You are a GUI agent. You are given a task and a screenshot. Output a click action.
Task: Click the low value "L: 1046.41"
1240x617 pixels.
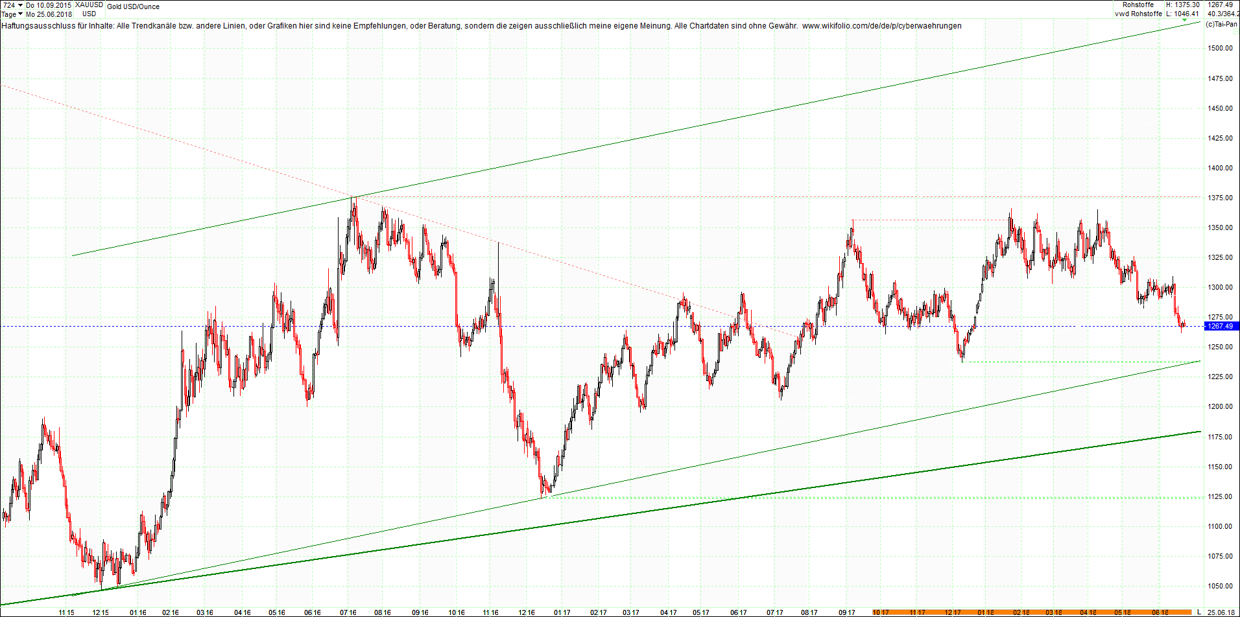point(1182,14)
